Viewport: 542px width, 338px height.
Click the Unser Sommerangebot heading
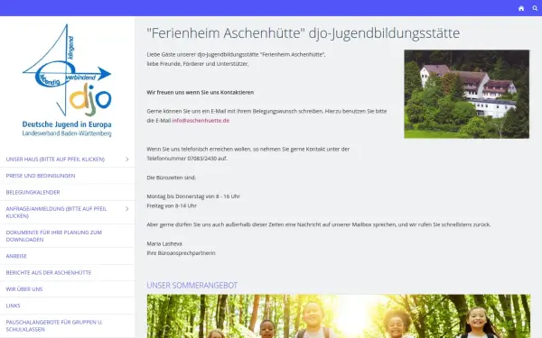[x=192, y=285]
